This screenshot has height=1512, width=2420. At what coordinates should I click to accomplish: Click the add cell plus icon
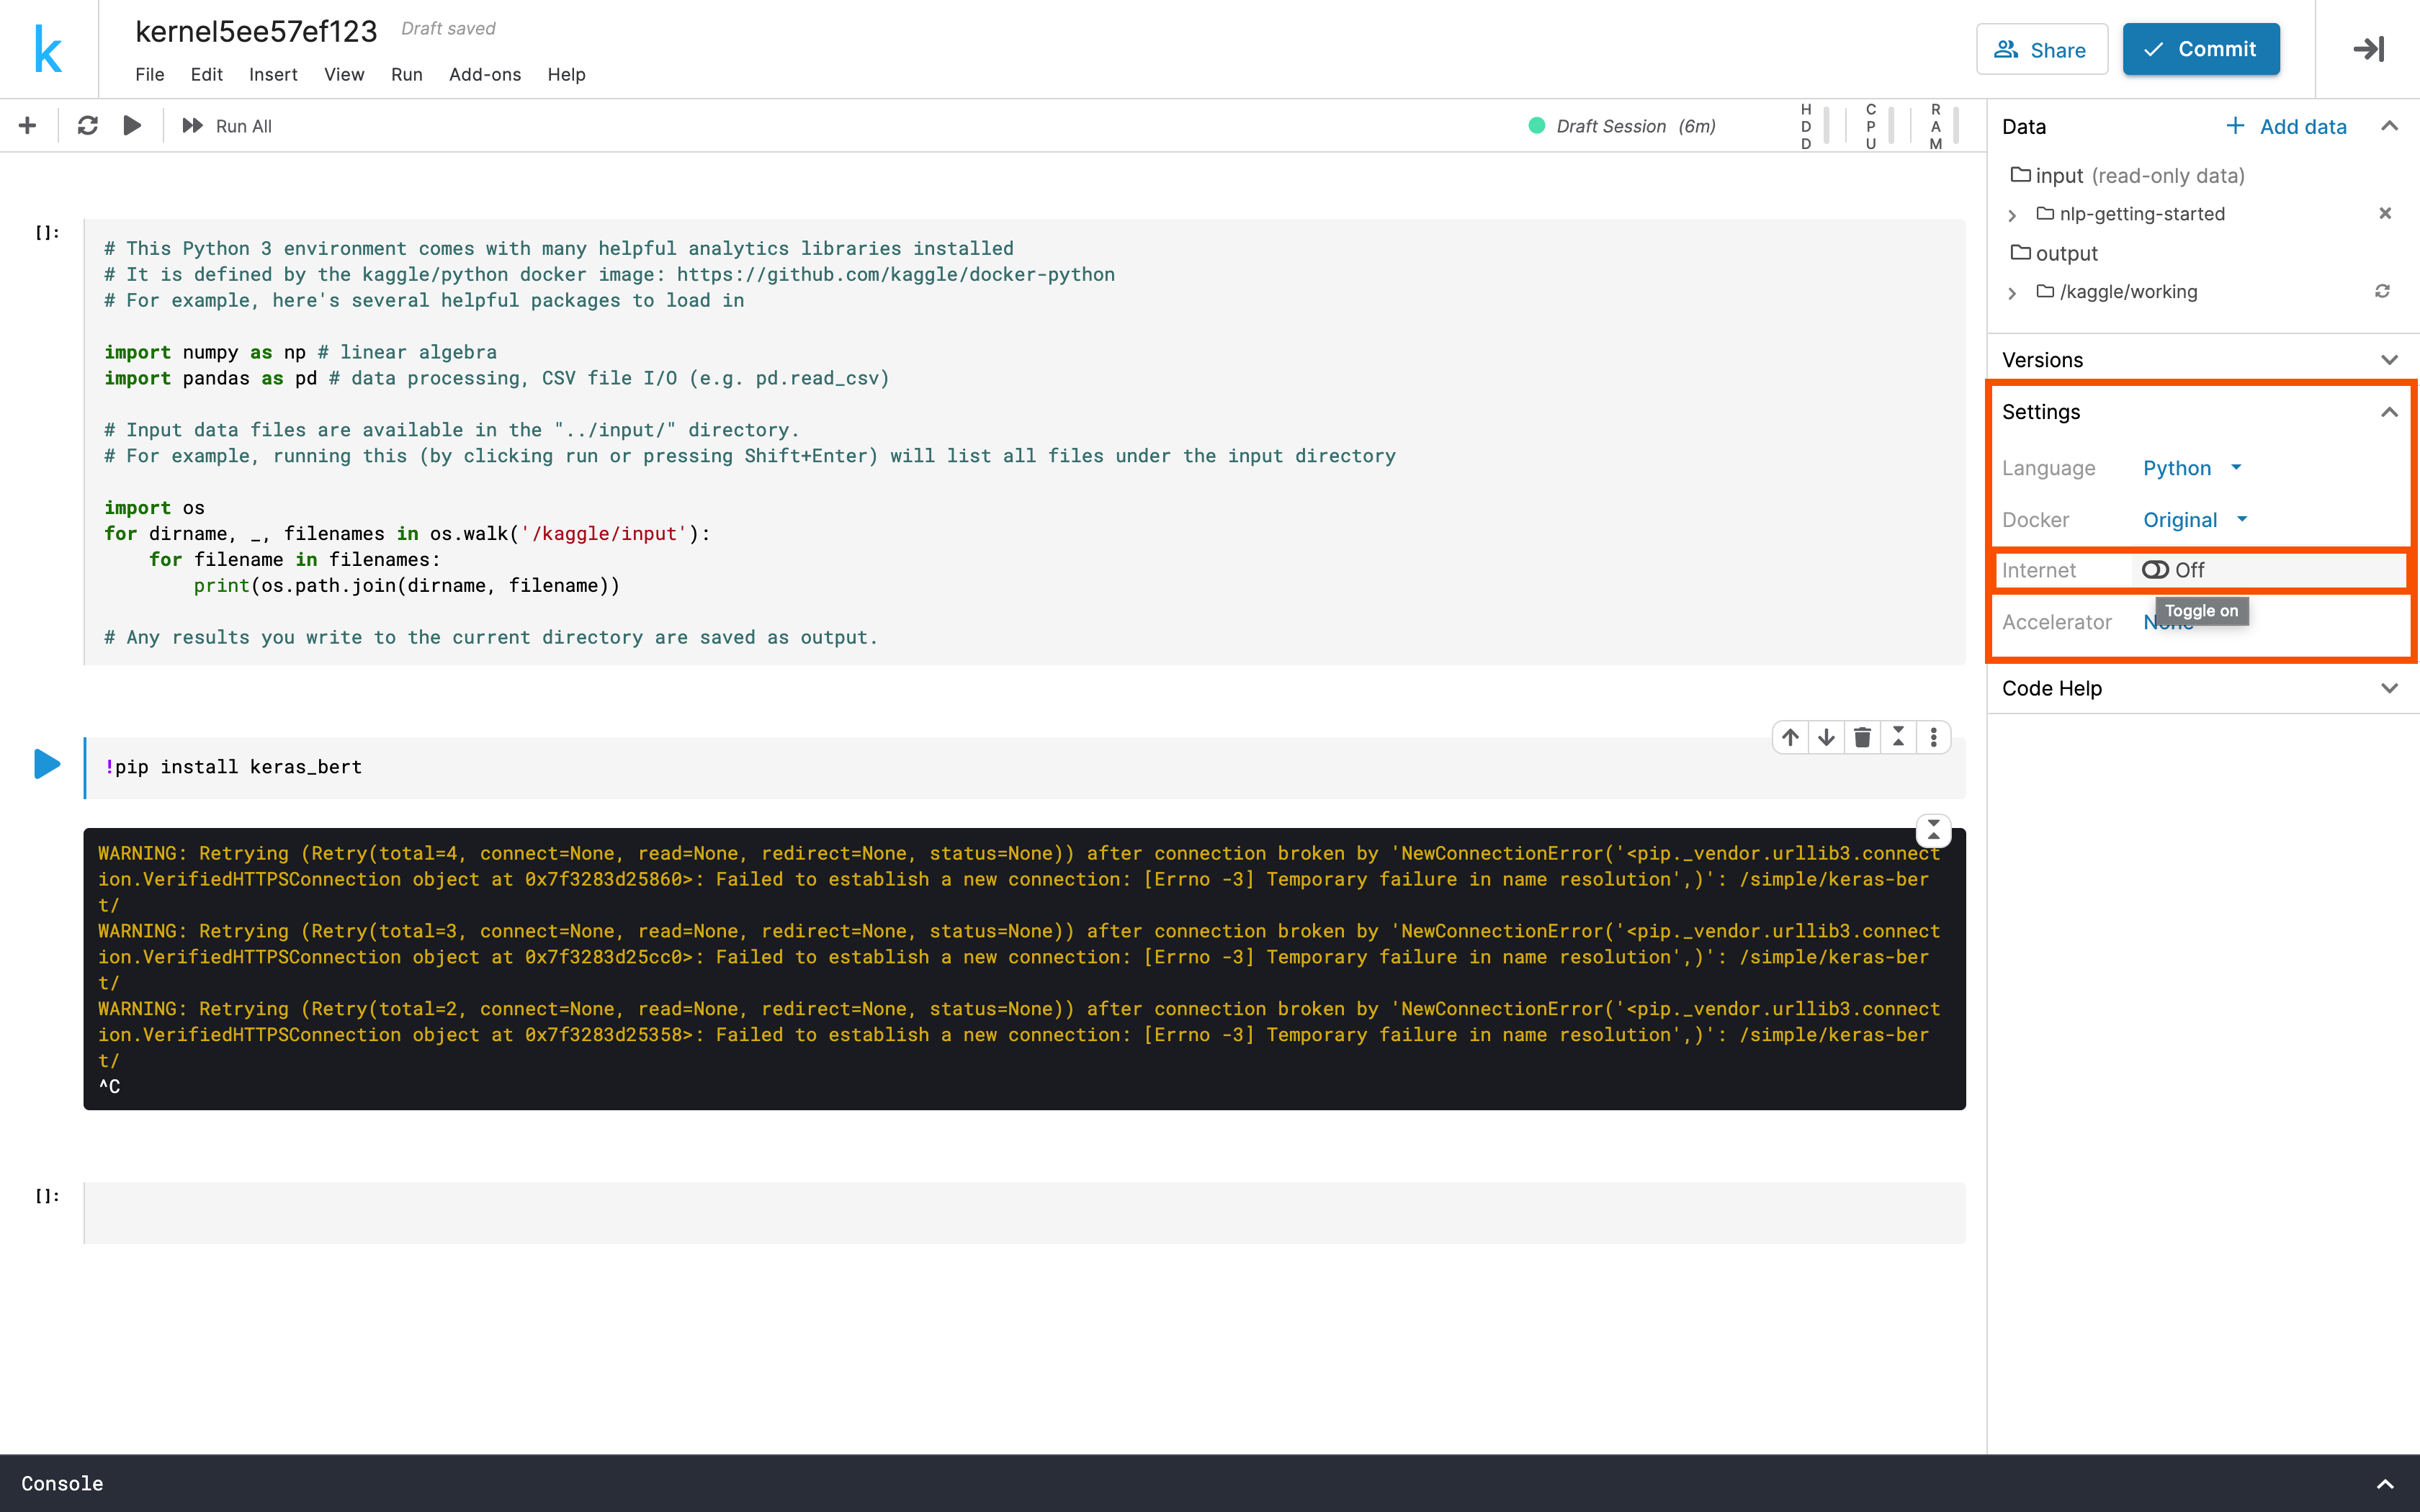(x=27, y=126)
